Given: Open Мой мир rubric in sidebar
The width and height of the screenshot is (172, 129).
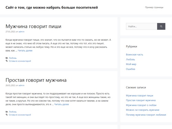Looking at the screenshot, I should click(131, 64).
